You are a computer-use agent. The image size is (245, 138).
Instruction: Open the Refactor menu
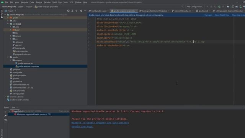point(47,2)
